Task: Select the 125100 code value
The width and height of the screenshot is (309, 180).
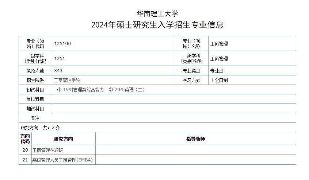Action: coord(62,44)
